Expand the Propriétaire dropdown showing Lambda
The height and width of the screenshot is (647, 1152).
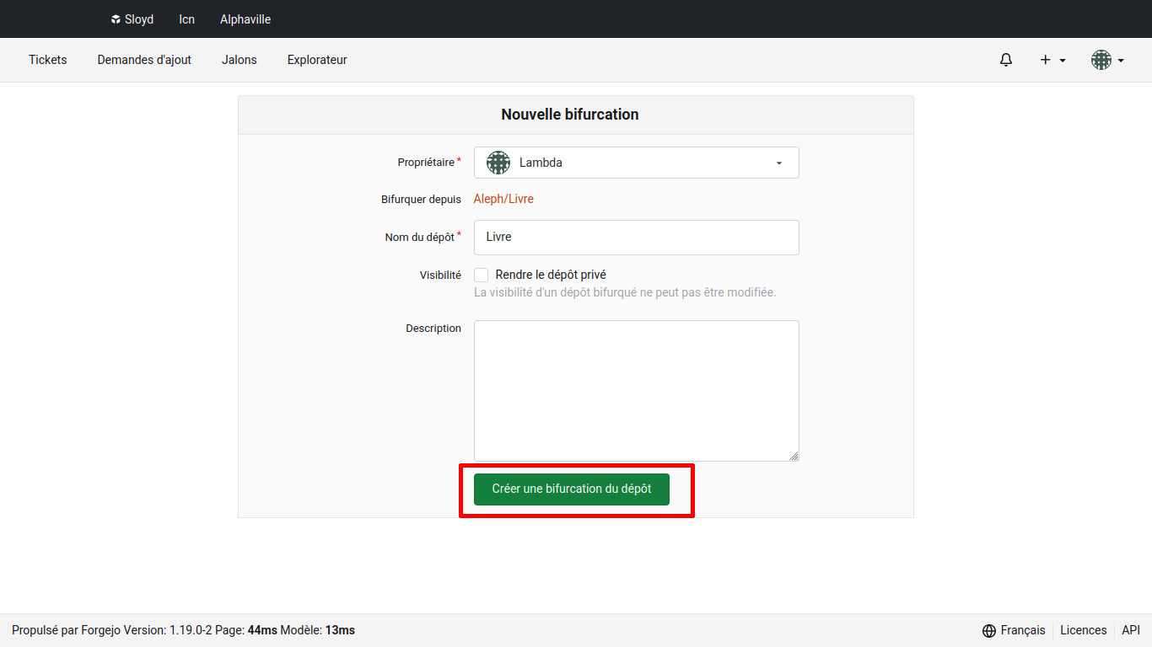pos(636,163)
